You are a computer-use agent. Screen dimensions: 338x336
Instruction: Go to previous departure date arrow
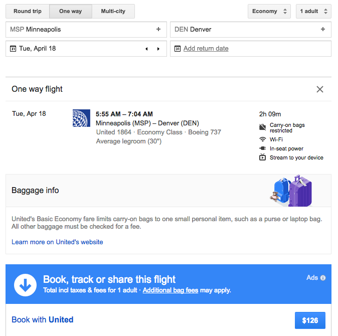click(146, 49)
